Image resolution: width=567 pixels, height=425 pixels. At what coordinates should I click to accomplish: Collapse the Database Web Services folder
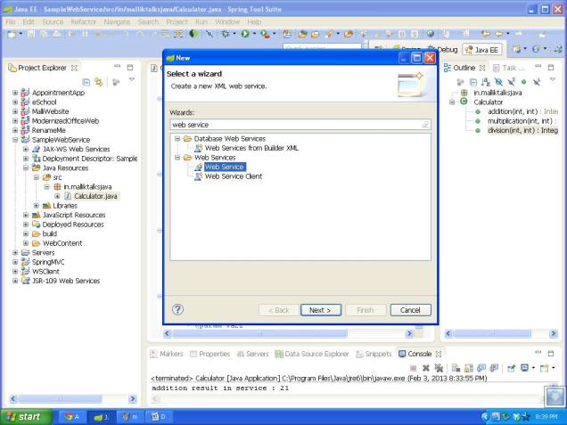(x=176, y=138)
